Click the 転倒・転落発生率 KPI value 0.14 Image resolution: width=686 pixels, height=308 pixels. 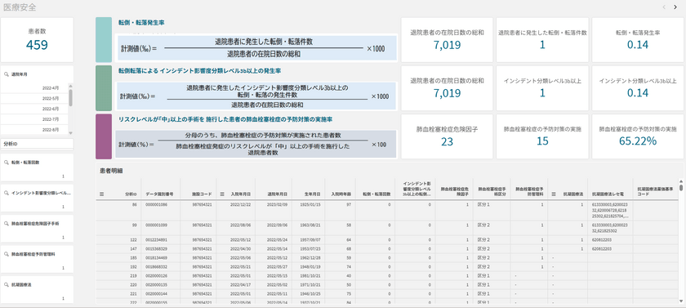[x=638, y=45]
